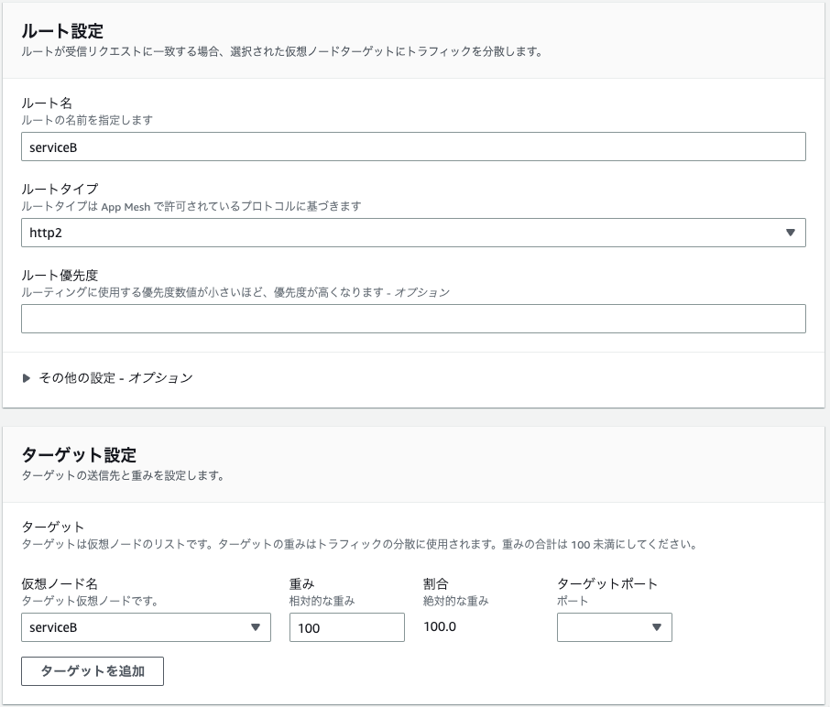
Task: Click the triangle icon beside その他の設定
Action: pyautogui.click(x=26, y=378)
